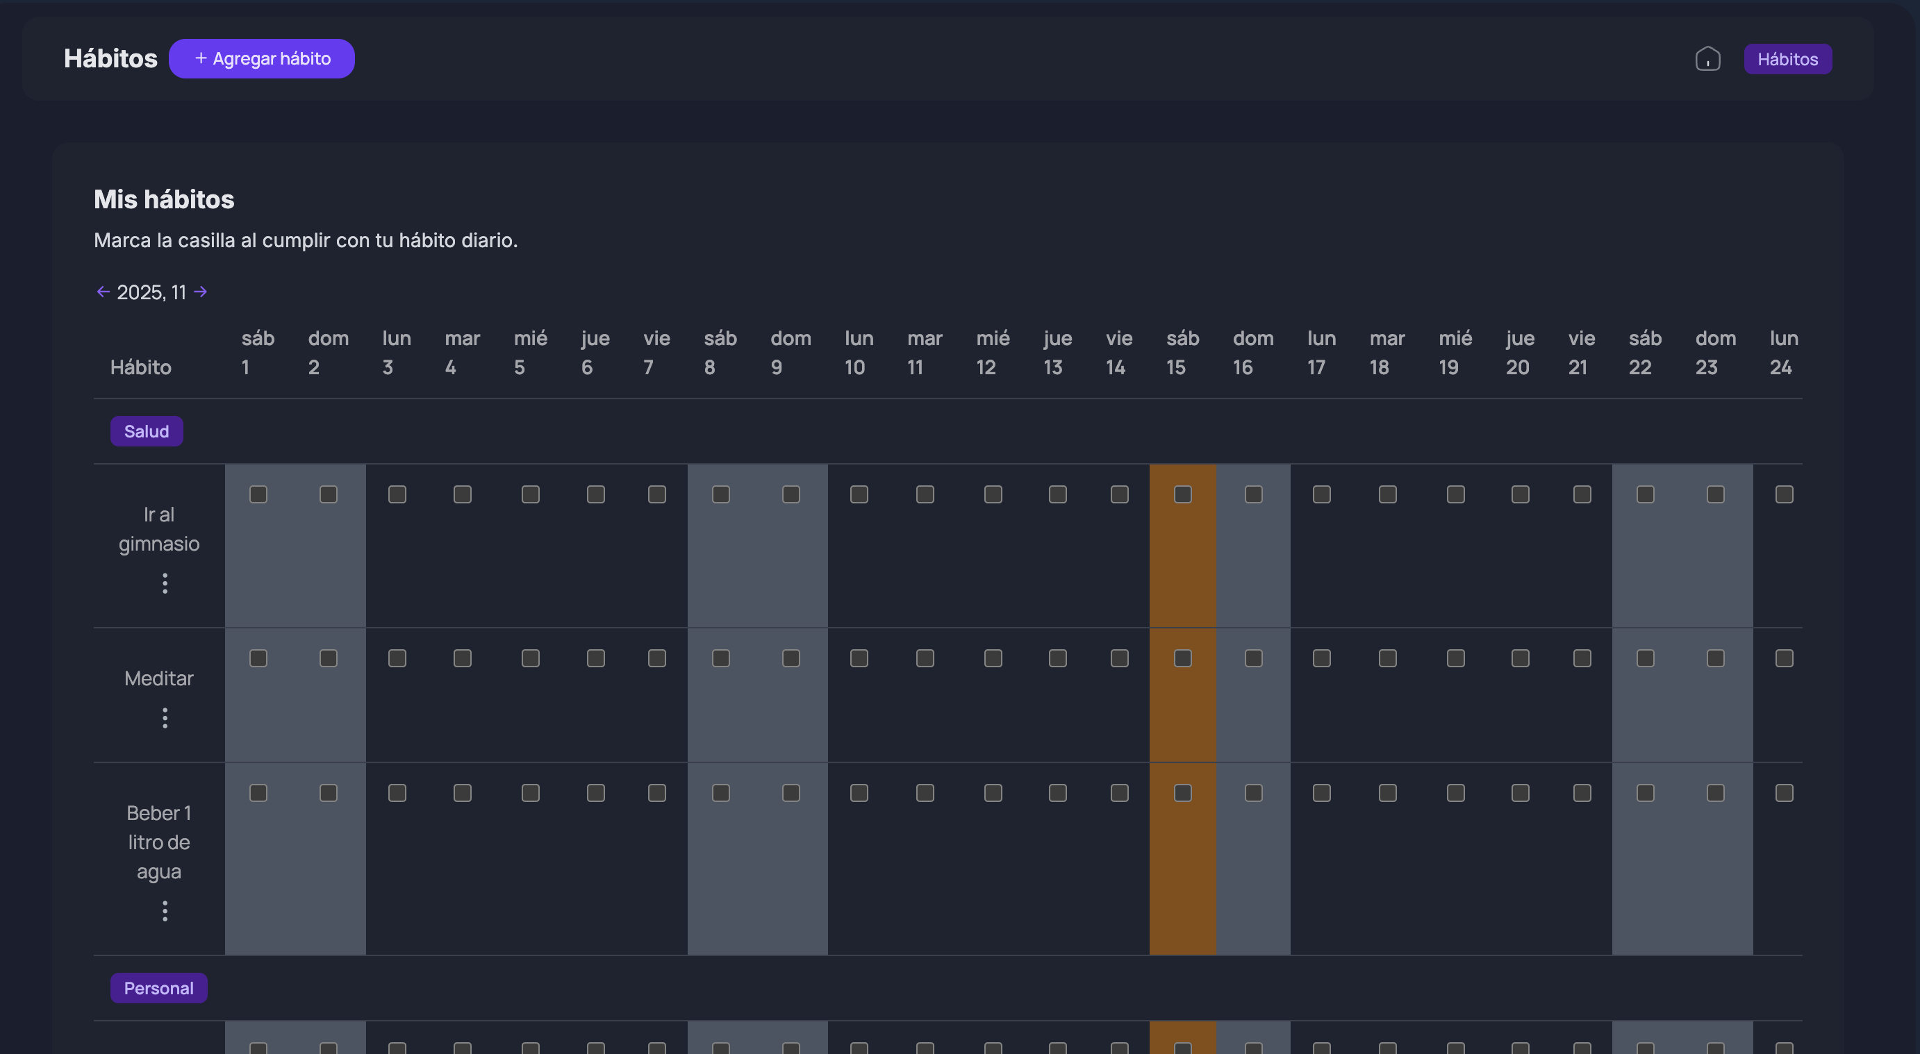Open three-dot menu for Meditar habit
The width and height of the screenshot is (1920, 1054).
165,718
